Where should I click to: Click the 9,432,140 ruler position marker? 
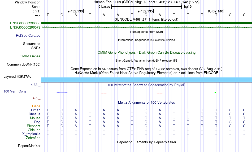(x=215, y=11)
